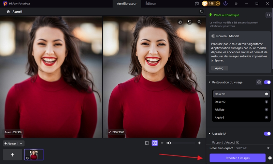Click the Accueil home icon
Screen dimensions: 273x164
click(8, 12)
